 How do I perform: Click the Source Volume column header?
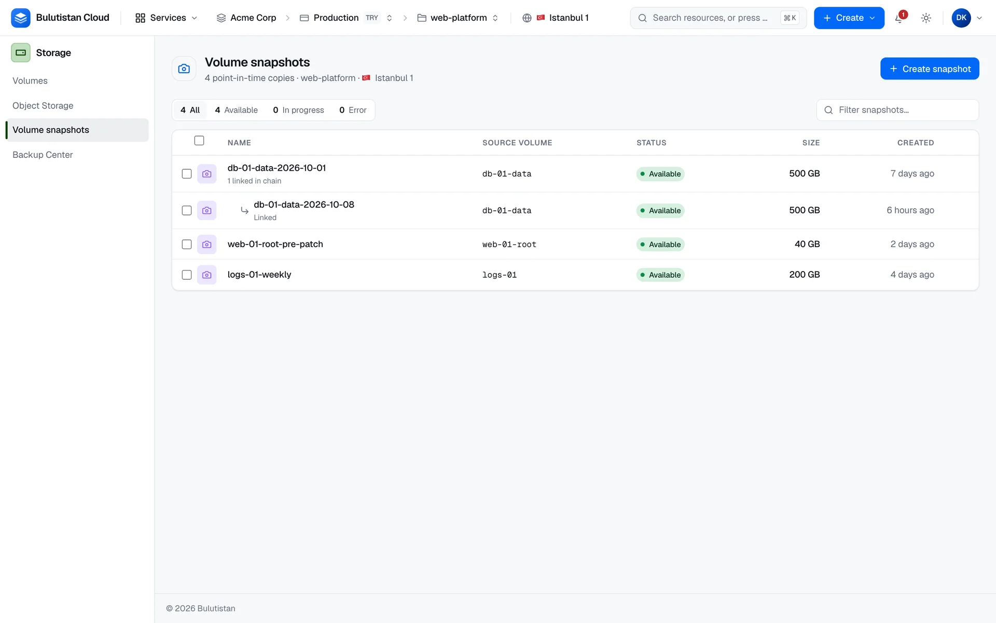(517, 143)
